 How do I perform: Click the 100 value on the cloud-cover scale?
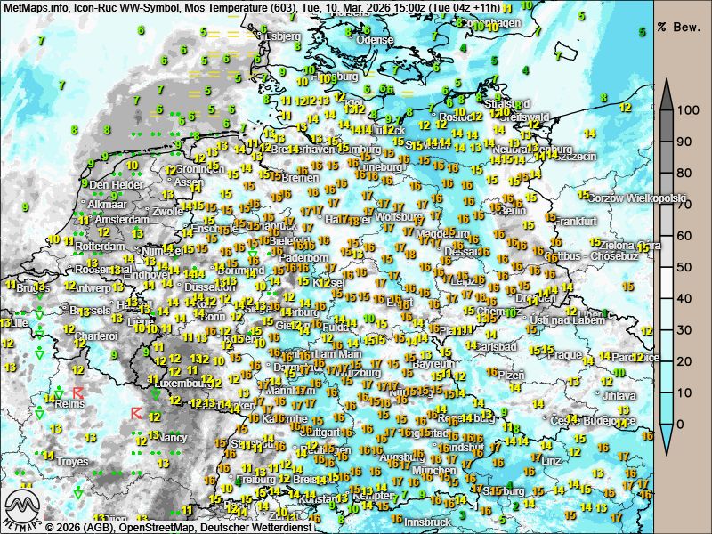[685, 111]
